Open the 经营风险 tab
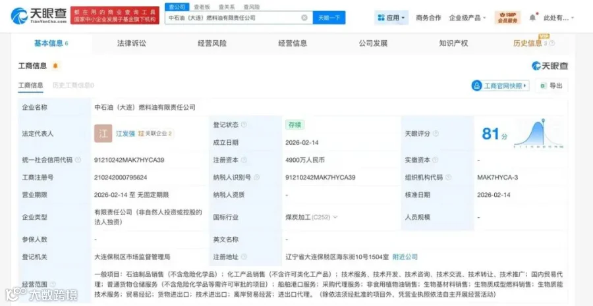 click(212, 43)
